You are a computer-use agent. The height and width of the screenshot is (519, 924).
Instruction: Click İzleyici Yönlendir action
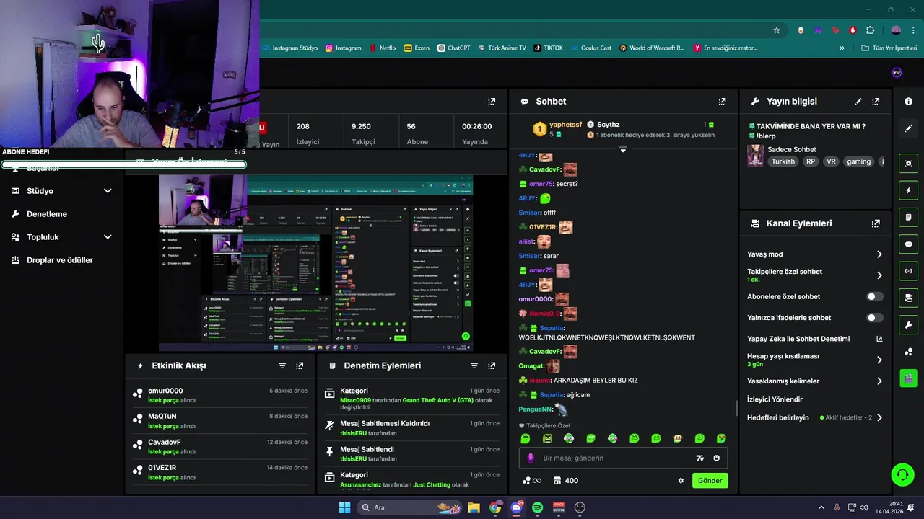tap(775, 399)
